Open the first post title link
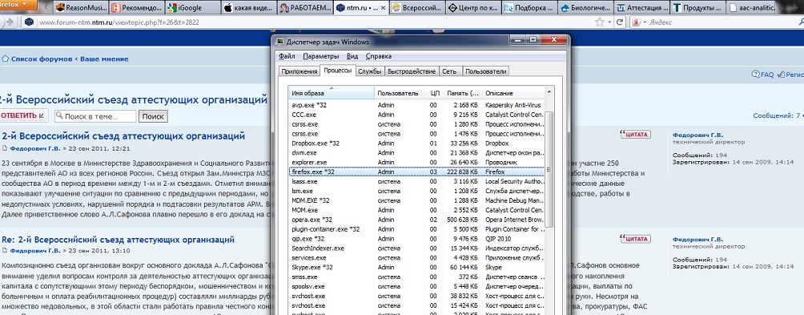 point(123,136)
